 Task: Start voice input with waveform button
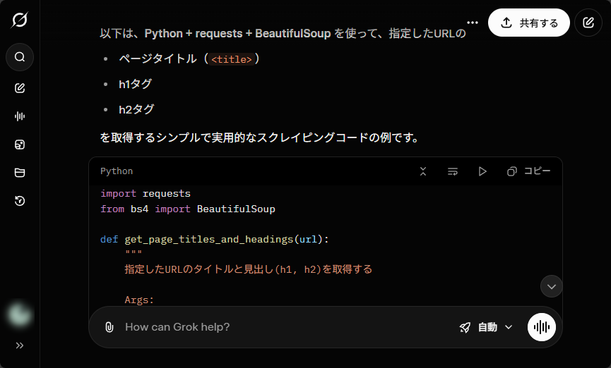pyautogui.click(x=542, y=327)
